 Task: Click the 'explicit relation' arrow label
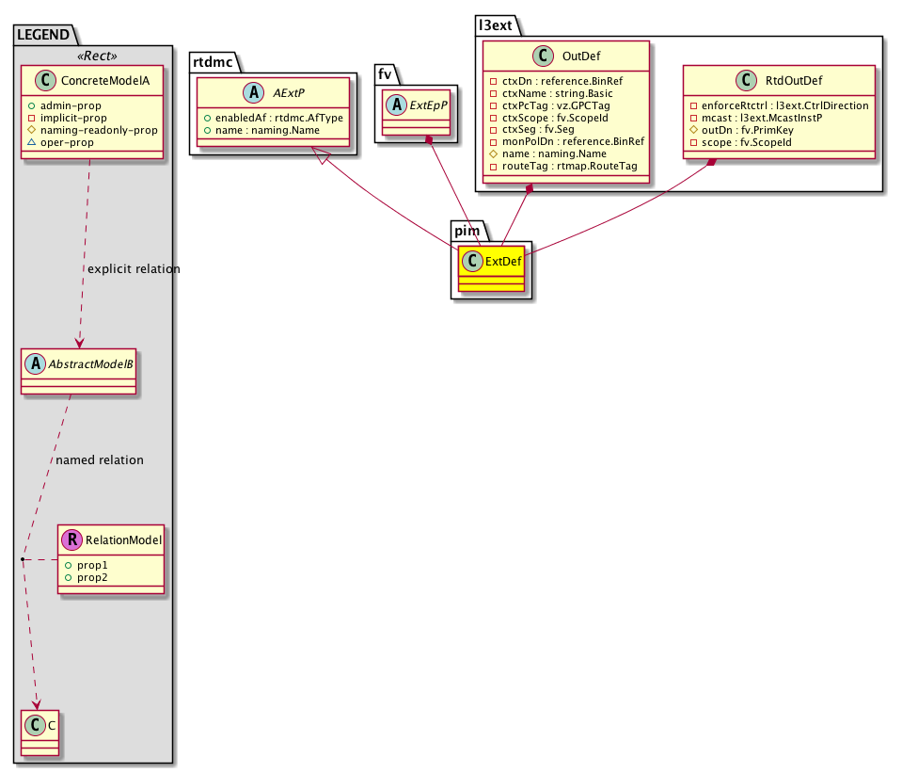tap(133, 269)
